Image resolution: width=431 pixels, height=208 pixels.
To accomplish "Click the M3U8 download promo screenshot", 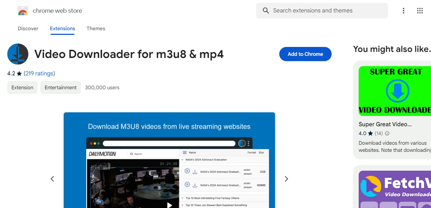I will pyautogui.click(x=169, y=160).
